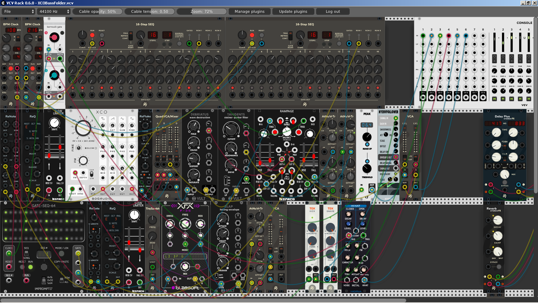Click the horizontal scrollbar at the window bottom
The image size is (538, 303).
click(203, 300)
